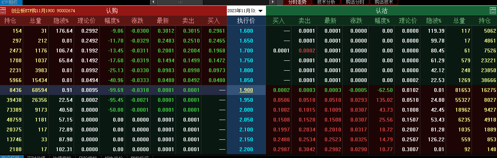Select strike price 2.150

click(x=246, y=139)
